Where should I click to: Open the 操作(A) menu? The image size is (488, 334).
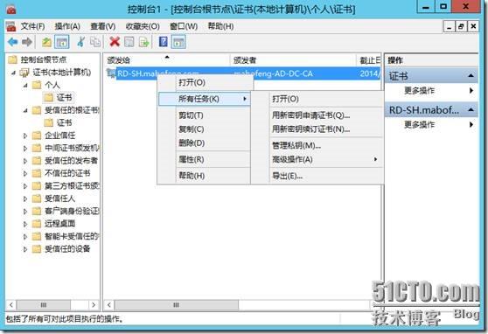[x=67, y=26]
